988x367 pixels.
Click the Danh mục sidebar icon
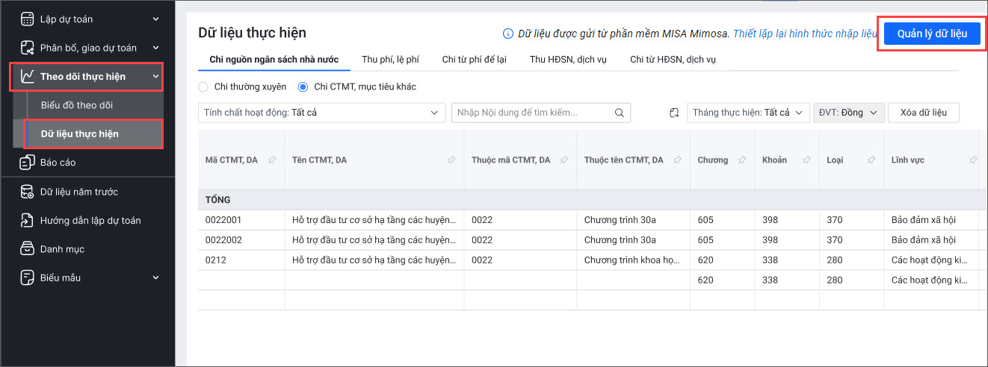point(27,249)
